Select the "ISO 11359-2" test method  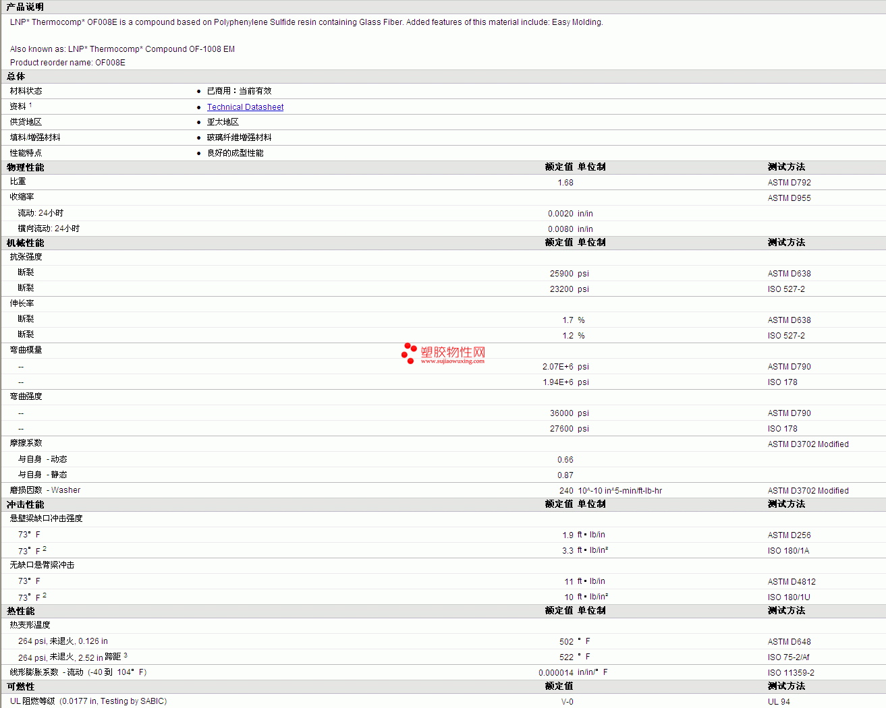point(791,673)
